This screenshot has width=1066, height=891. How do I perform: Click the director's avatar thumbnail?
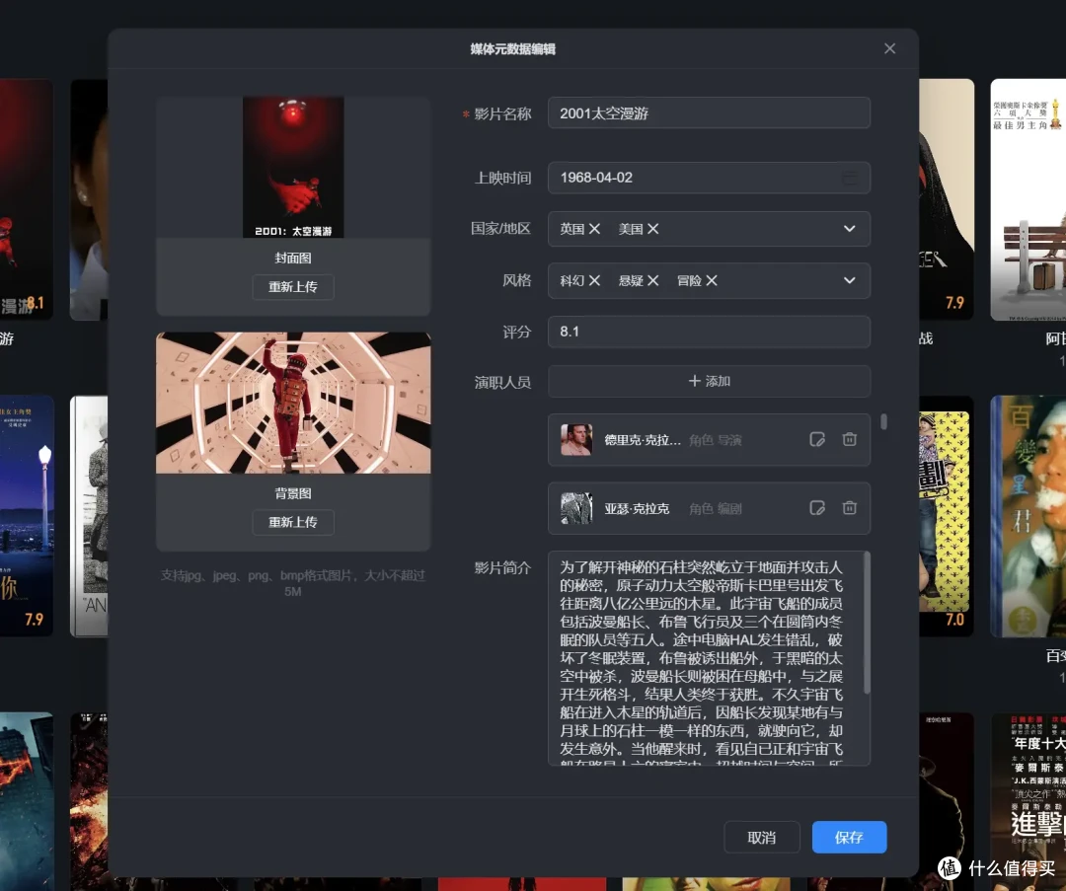(x=576, y=440)
